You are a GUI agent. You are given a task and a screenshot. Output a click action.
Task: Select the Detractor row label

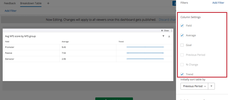pos(10,59)
